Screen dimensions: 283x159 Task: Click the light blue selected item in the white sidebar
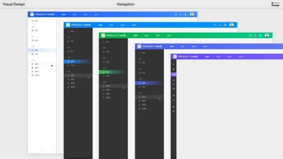click(x=42, y=50)
